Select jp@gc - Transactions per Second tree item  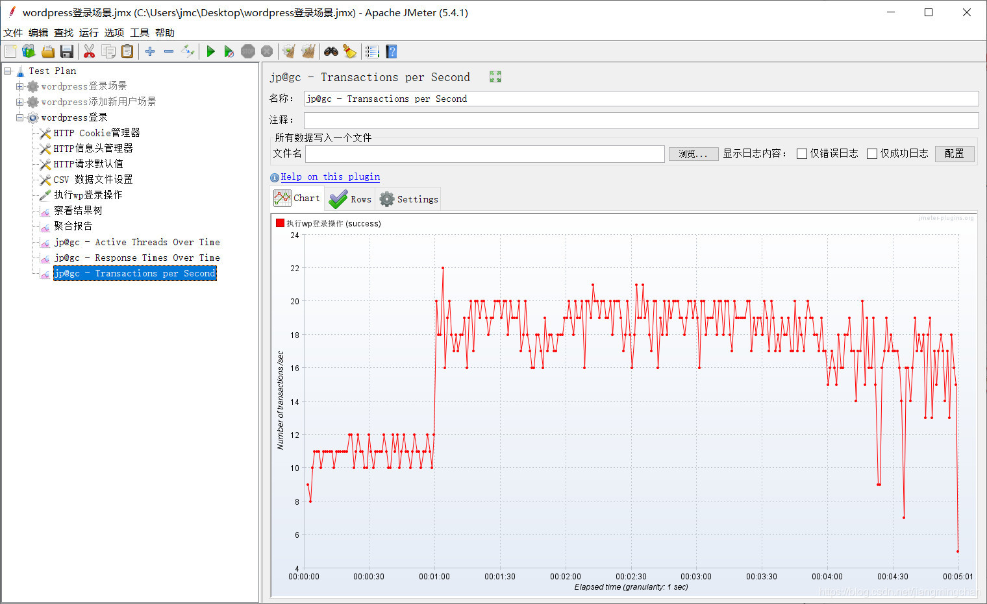pos(135,273)
